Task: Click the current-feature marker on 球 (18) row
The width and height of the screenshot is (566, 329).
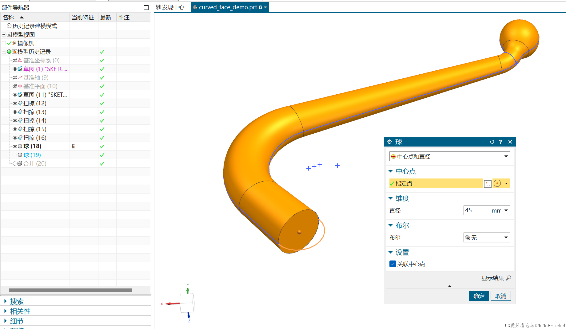Action: tap(73, 146)
